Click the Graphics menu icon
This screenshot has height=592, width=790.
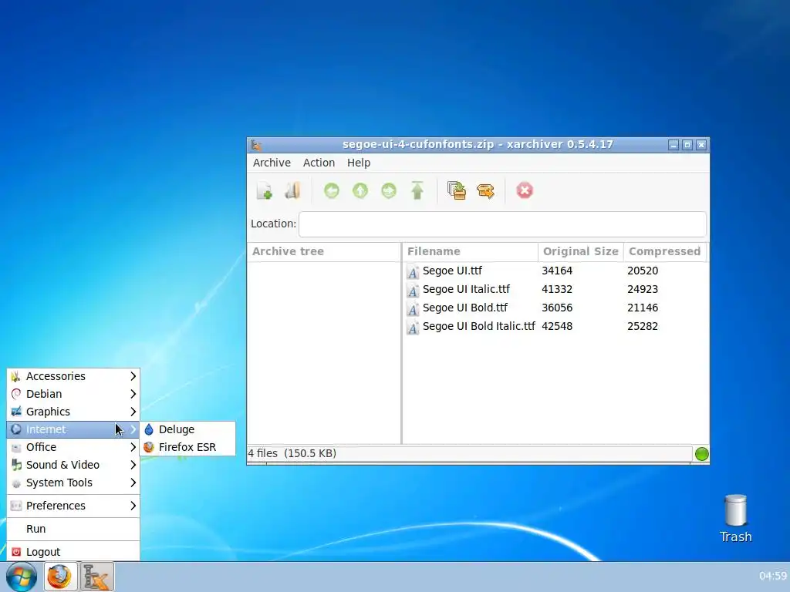pos(16,412)
